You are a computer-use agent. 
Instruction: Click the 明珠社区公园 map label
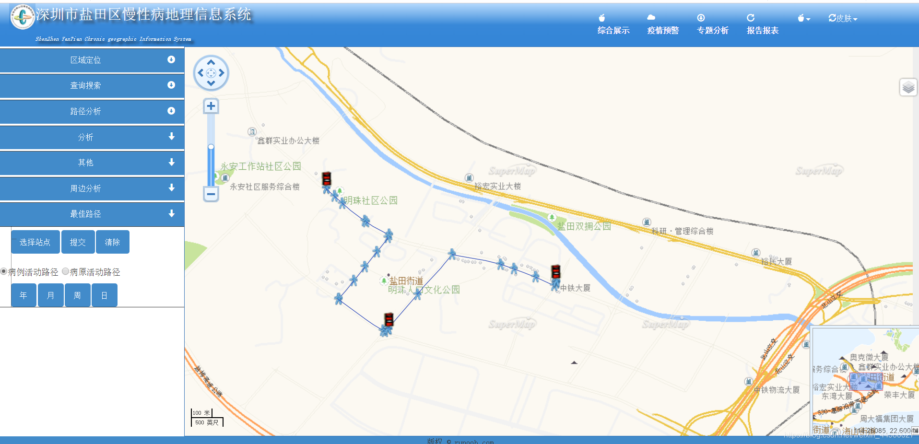(x=370, y=200)
